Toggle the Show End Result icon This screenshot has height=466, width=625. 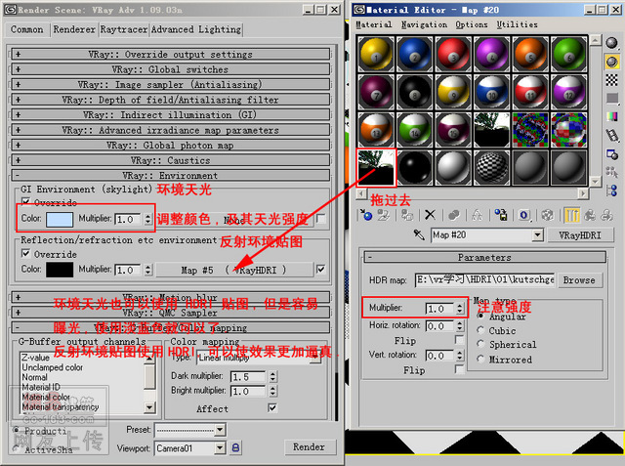click(572, 215)
